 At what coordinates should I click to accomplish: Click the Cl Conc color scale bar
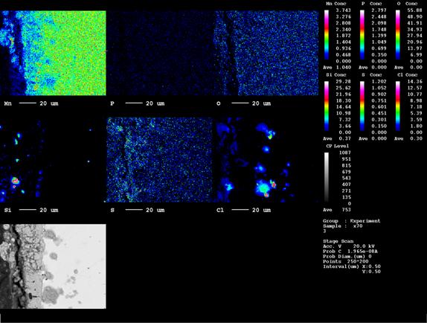398,106
